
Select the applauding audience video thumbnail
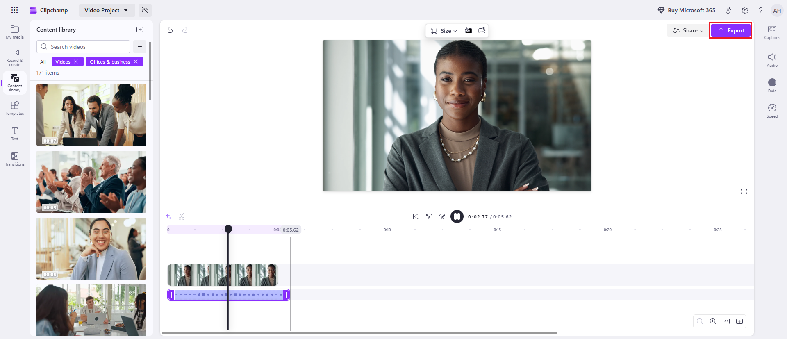(x=91, y=182)
